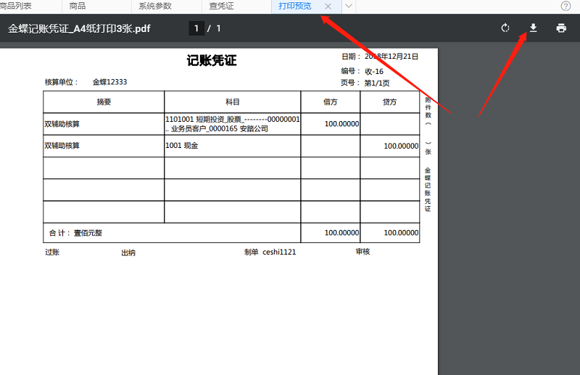The image size is (580, 375).
Task: Click the 科目 column header
Action: (x=232, y=102)
